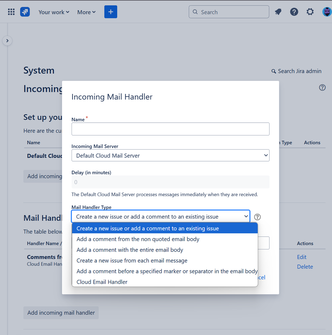Click help icon right of Incoming heading
332x335 pixels.
click(322, 88)
